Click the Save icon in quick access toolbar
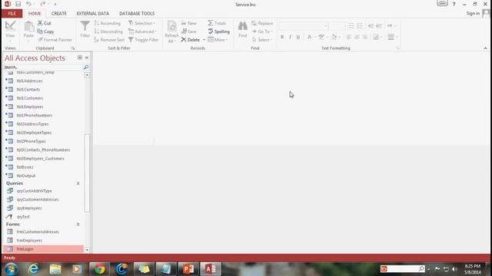Screen dimensions: 492x276 (18, 4)
